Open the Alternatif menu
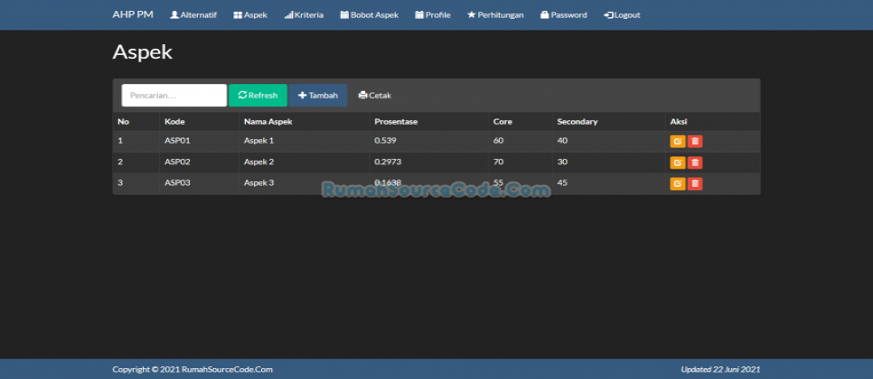 pyautogui.click(x=193, y=15)
